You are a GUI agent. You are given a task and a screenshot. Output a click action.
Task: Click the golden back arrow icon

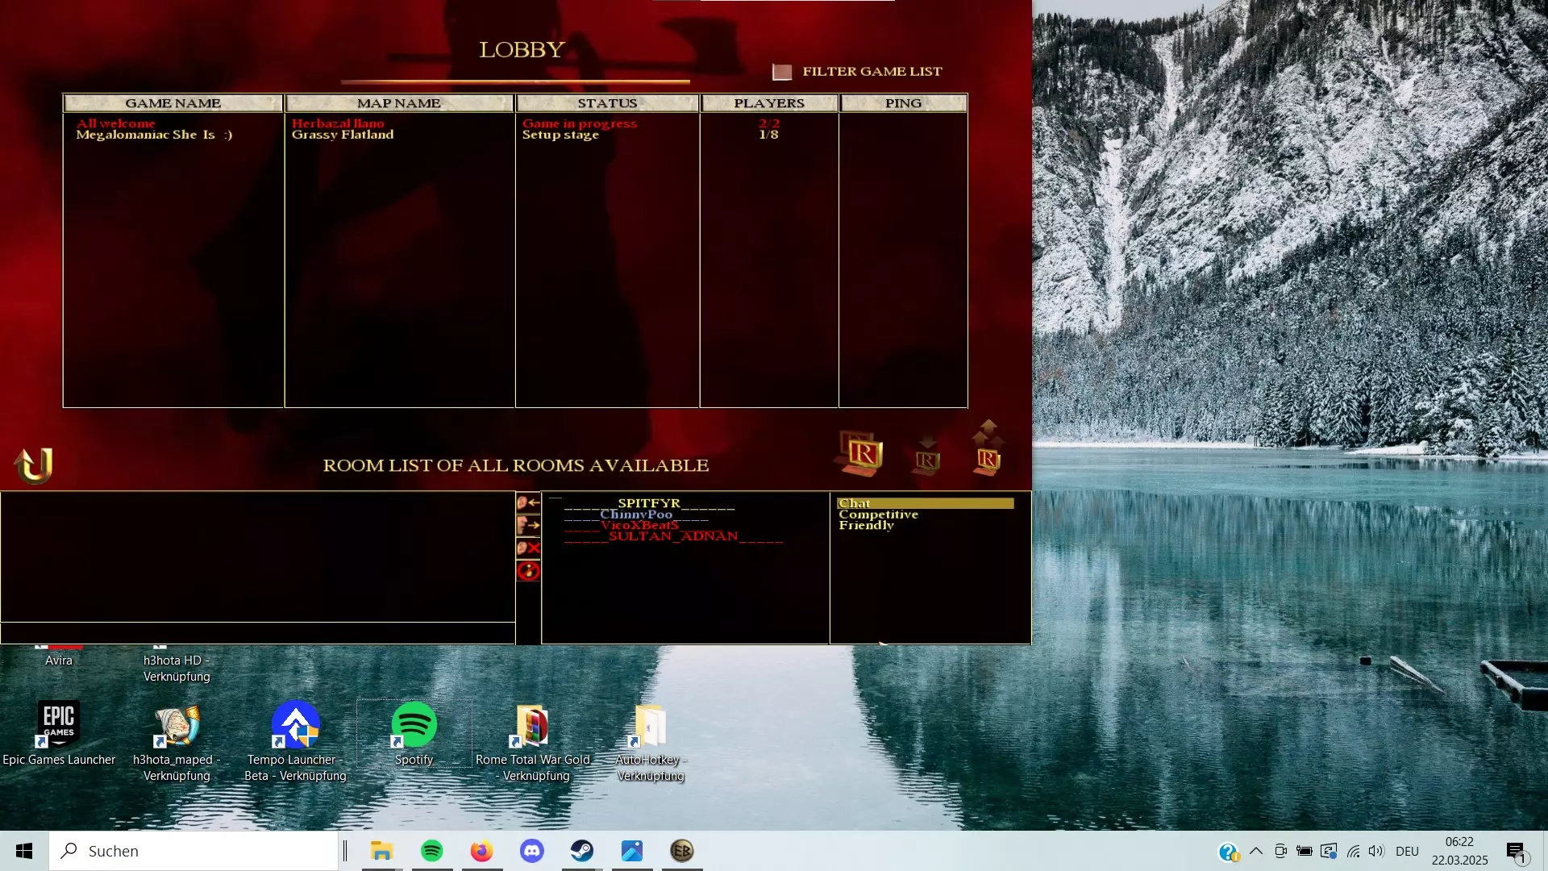(34, 465)
